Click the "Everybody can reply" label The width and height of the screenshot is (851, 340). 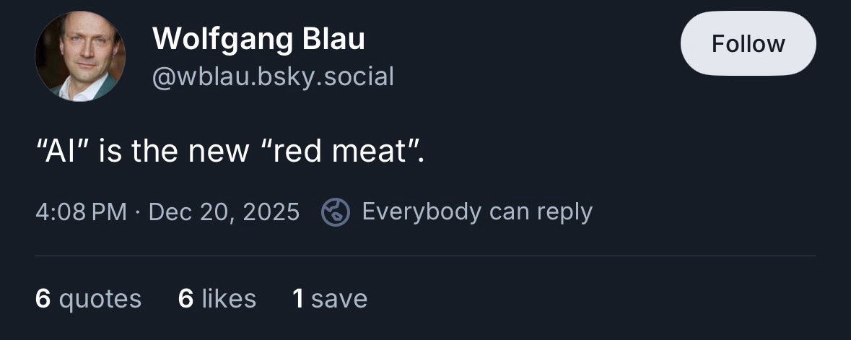point(476,212)
